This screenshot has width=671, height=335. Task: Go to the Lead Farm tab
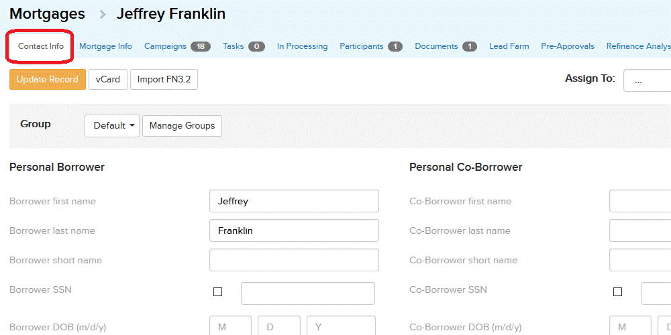point(509,46)
